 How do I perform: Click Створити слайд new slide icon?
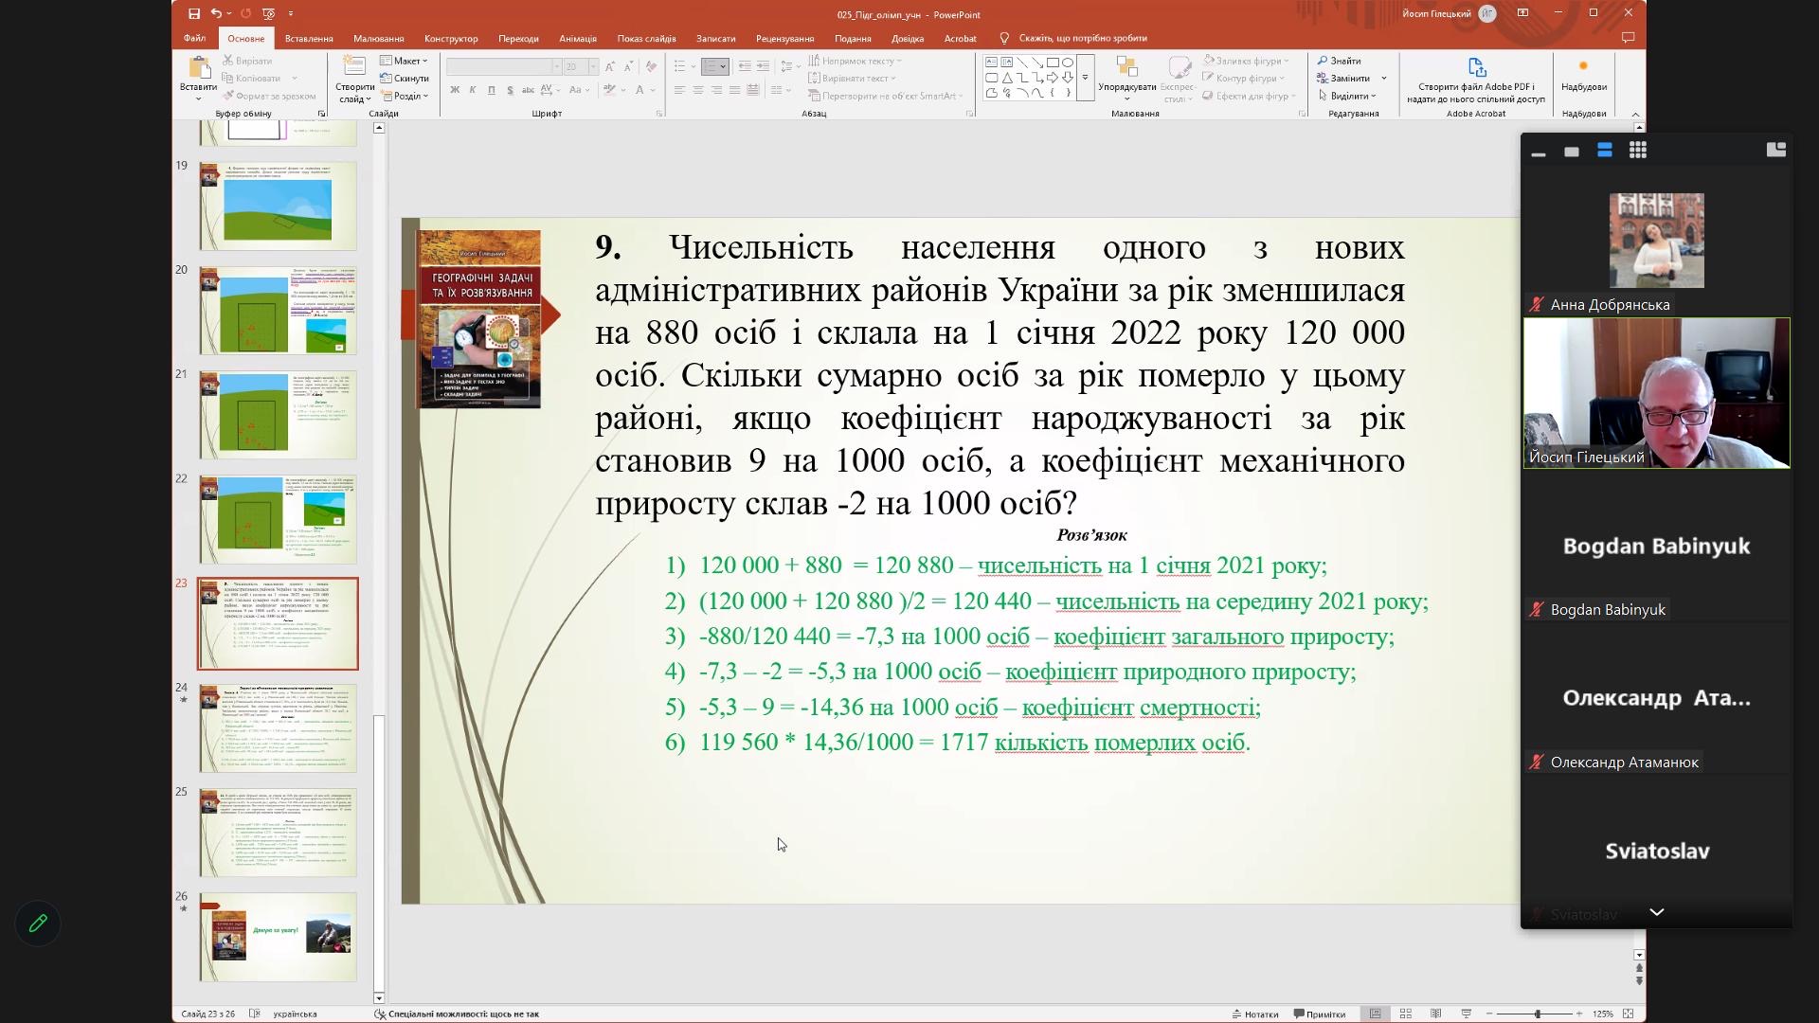coord(353,66)
